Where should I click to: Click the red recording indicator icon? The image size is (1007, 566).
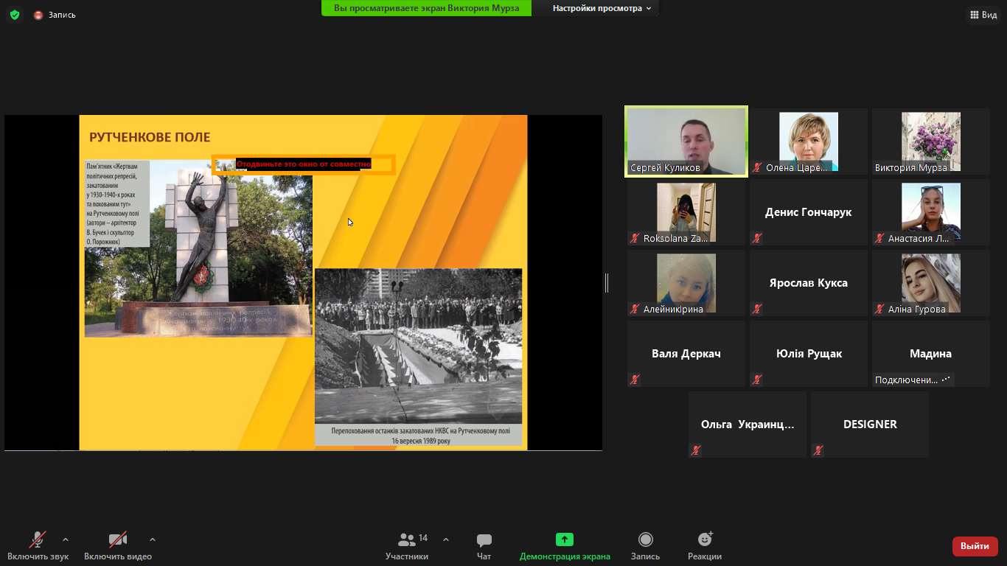coord(38,15)
